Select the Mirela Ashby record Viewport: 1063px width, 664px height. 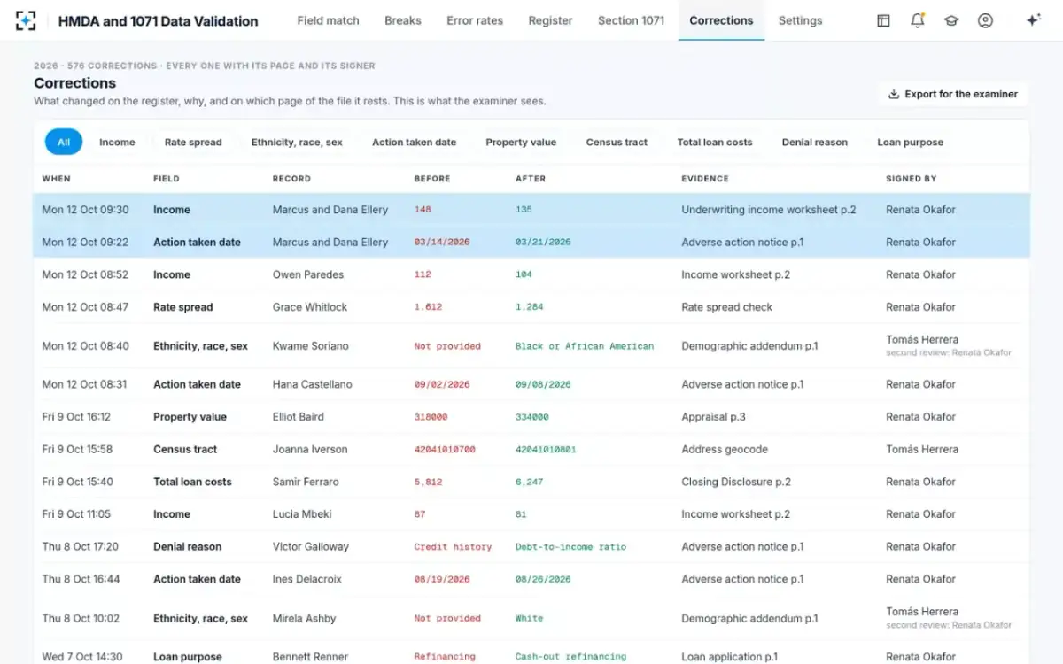[x=304, y=619]
